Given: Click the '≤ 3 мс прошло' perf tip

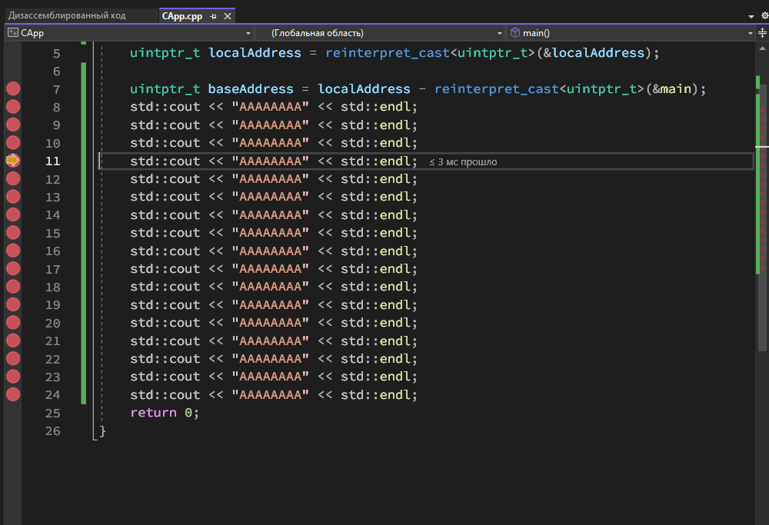Looking at the screenshot, I should (x=463, y=161).
